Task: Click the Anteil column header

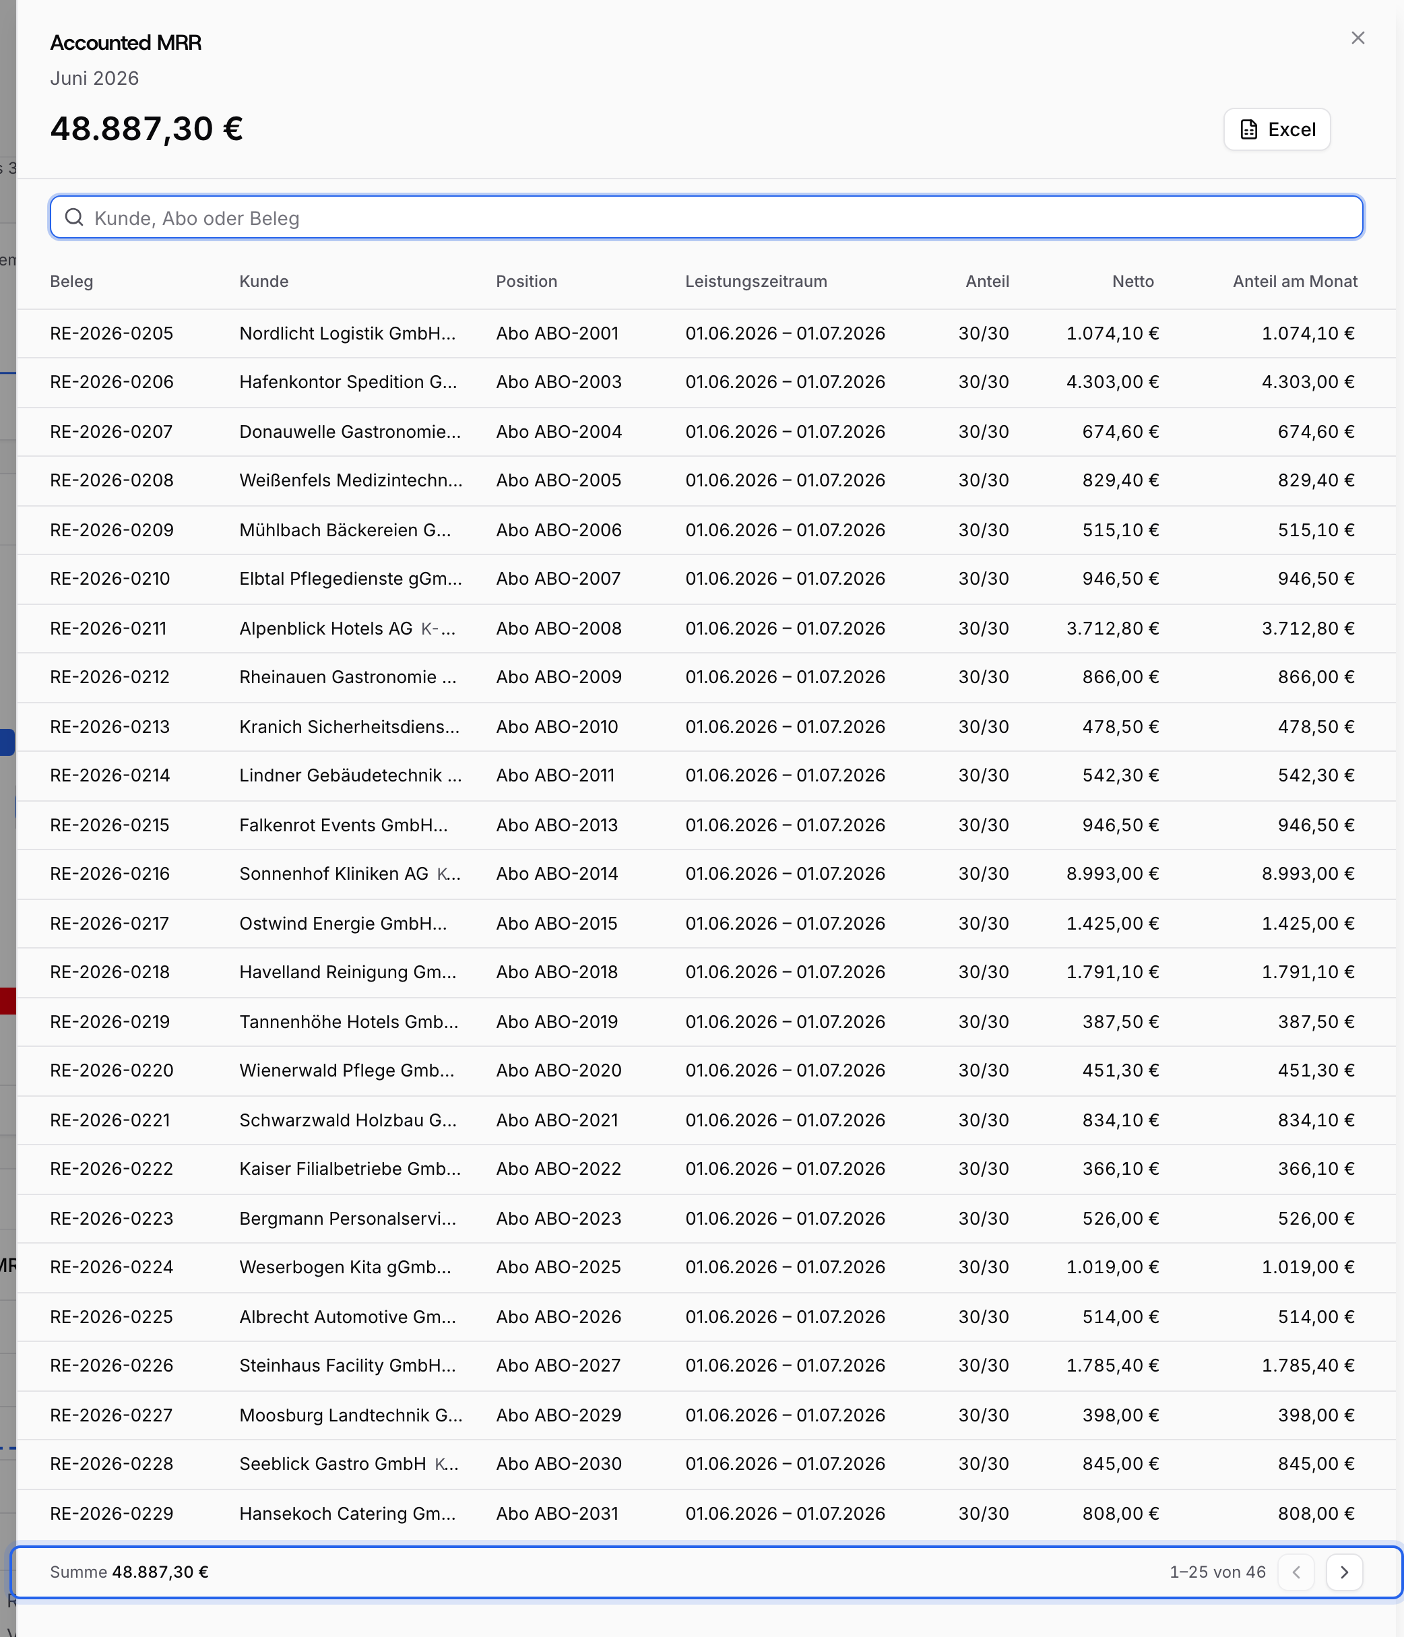Action: tap(987, 282)
